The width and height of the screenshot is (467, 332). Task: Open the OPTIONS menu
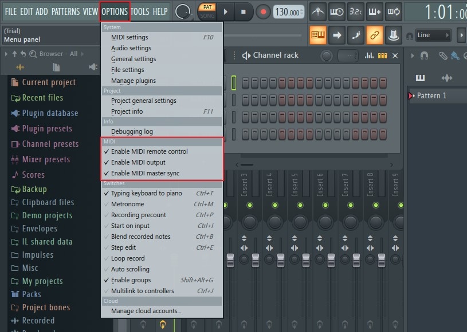click(115, 11)
